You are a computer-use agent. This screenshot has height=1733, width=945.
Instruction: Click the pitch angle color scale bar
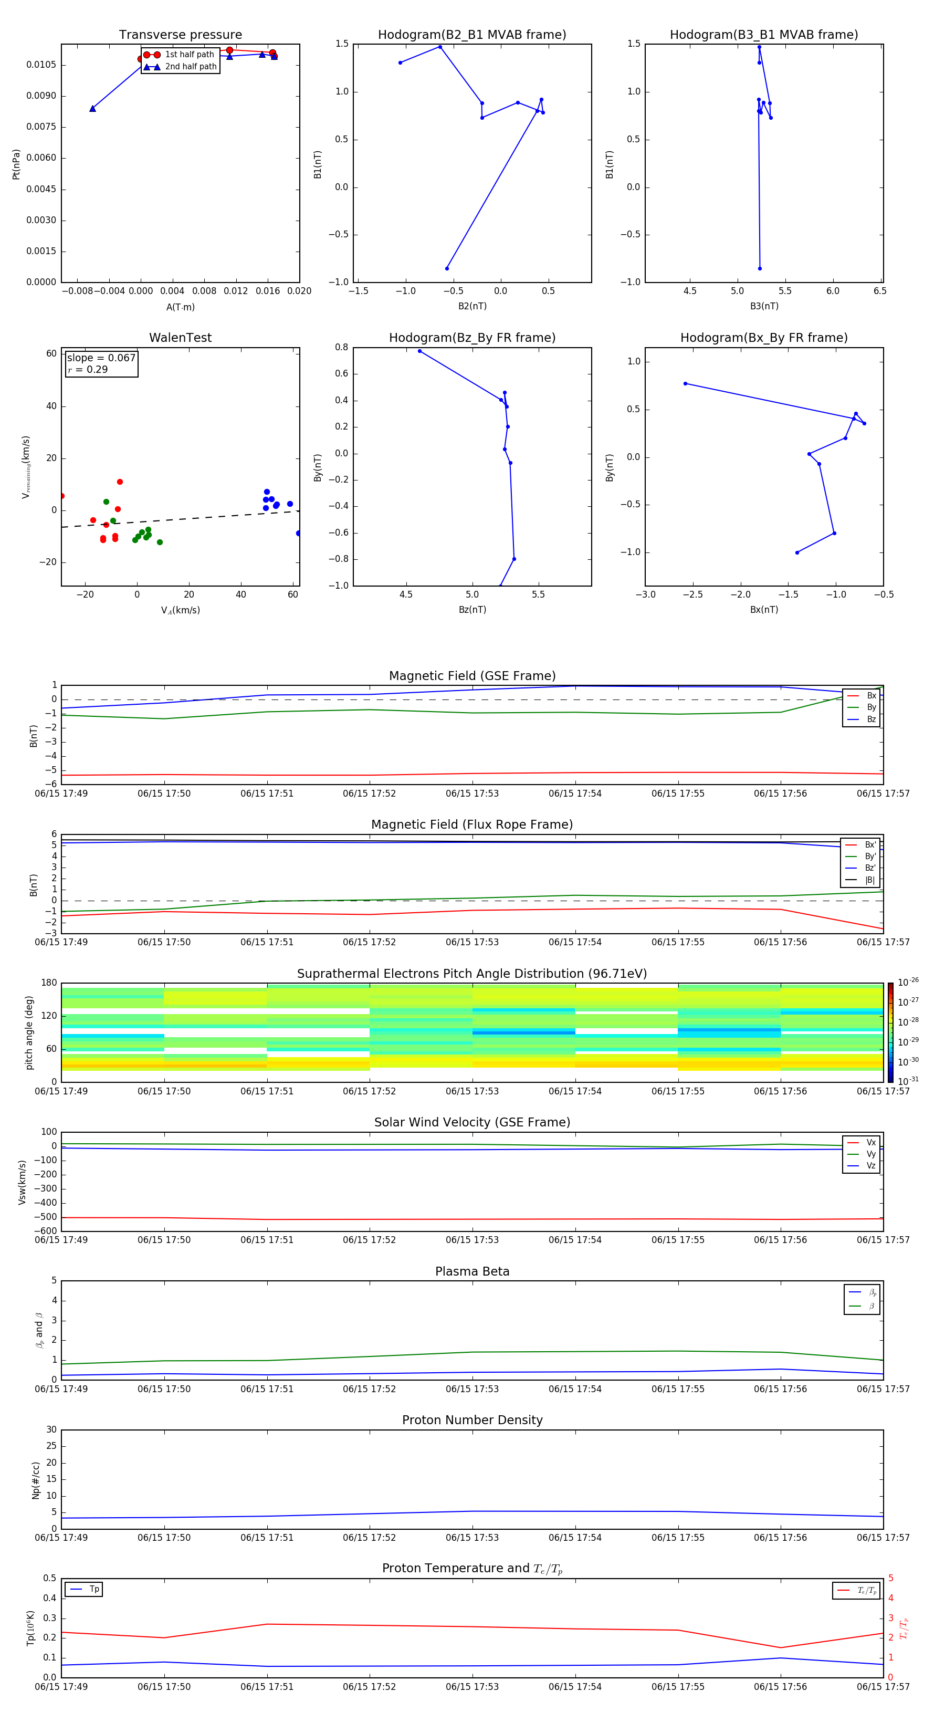point(890,1032)
